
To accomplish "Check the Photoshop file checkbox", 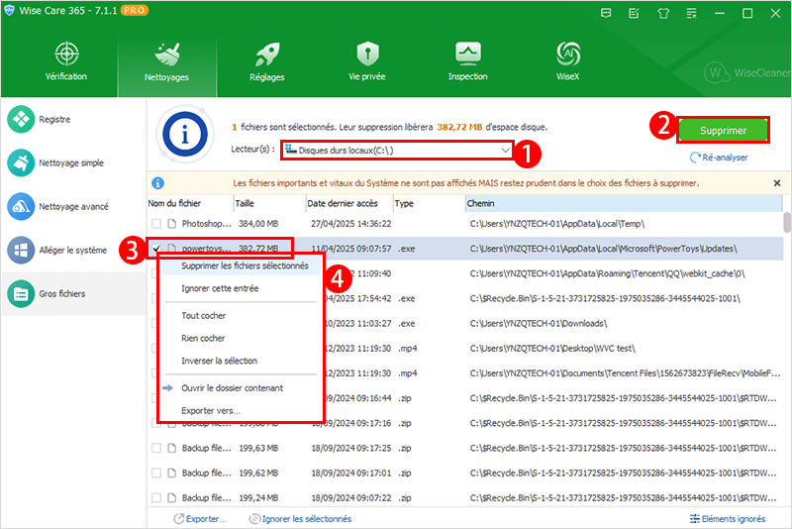I will 156,223.
